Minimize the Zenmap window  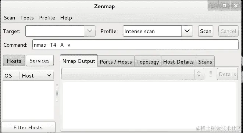click(x=213, y=6)
